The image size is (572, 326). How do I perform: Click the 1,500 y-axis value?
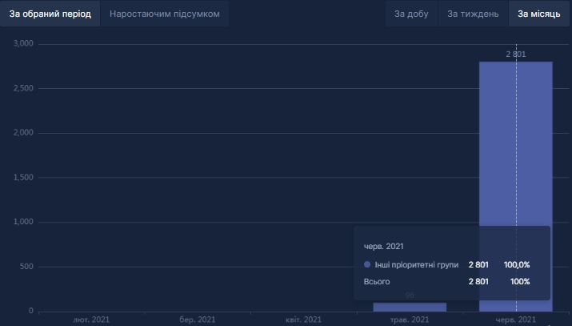tap(23, 178)
